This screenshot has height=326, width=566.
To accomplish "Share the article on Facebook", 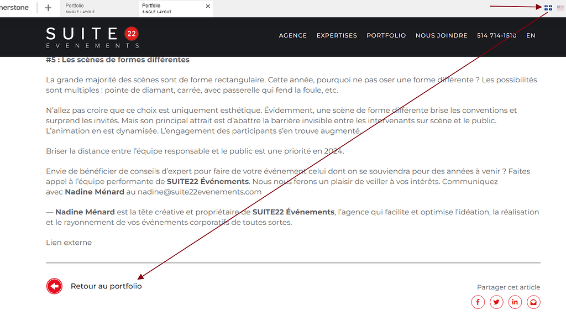I will pyautogui.click(x=478, y=302).
